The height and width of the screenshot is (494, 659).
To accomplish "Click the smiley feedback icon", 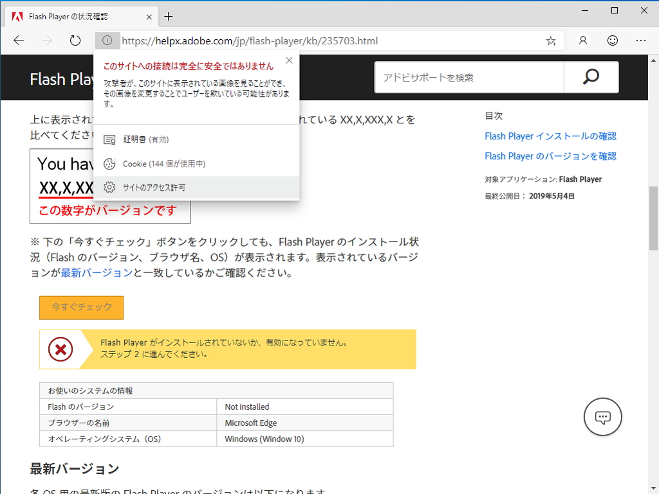I will 612,40.
